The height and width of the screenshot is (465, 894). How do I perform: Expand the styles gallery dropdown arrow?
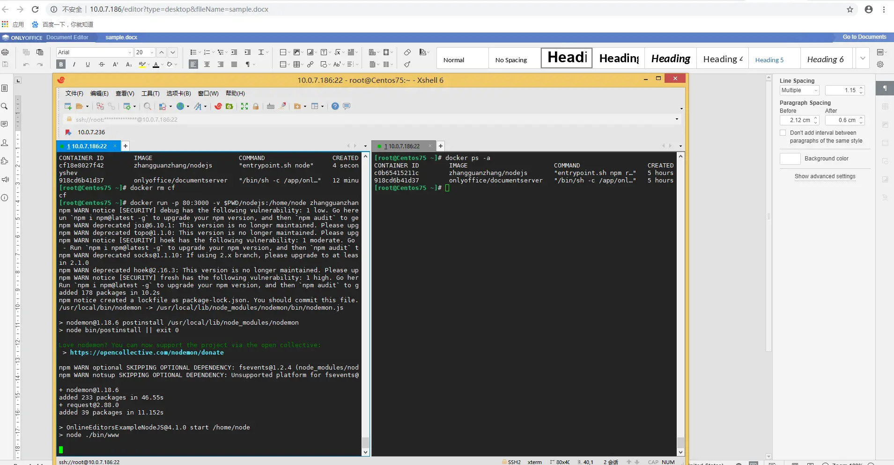(x=863, y=58)
